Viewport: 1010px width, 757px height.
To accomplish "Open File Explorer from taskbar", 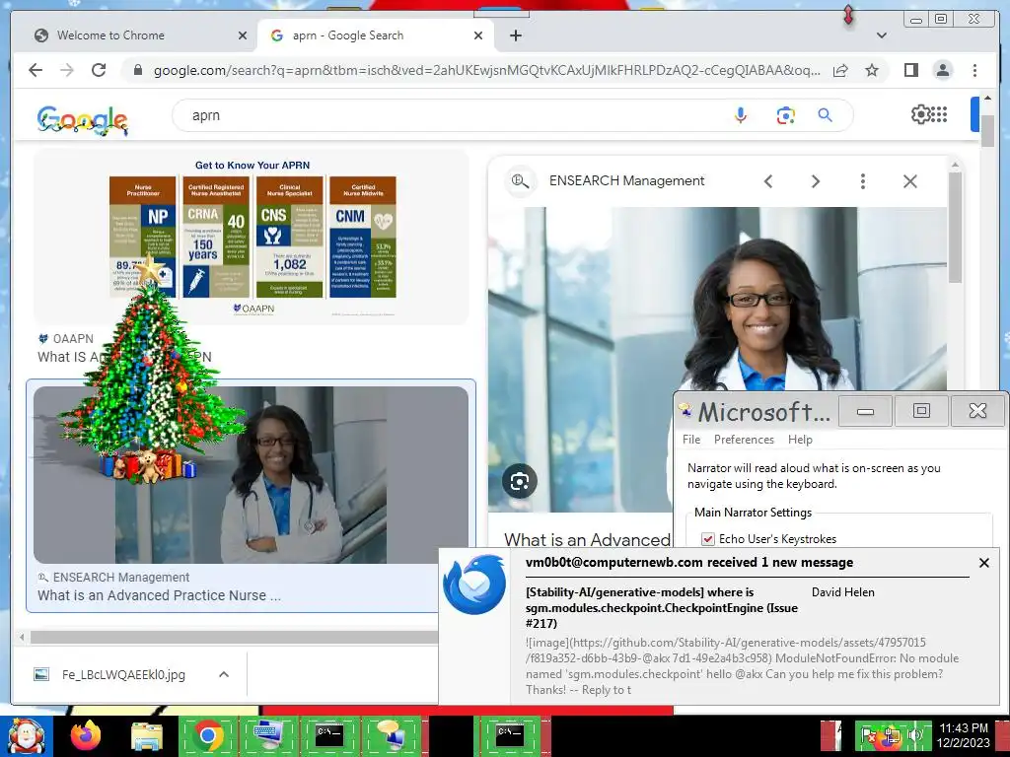I will coord(147,735).
